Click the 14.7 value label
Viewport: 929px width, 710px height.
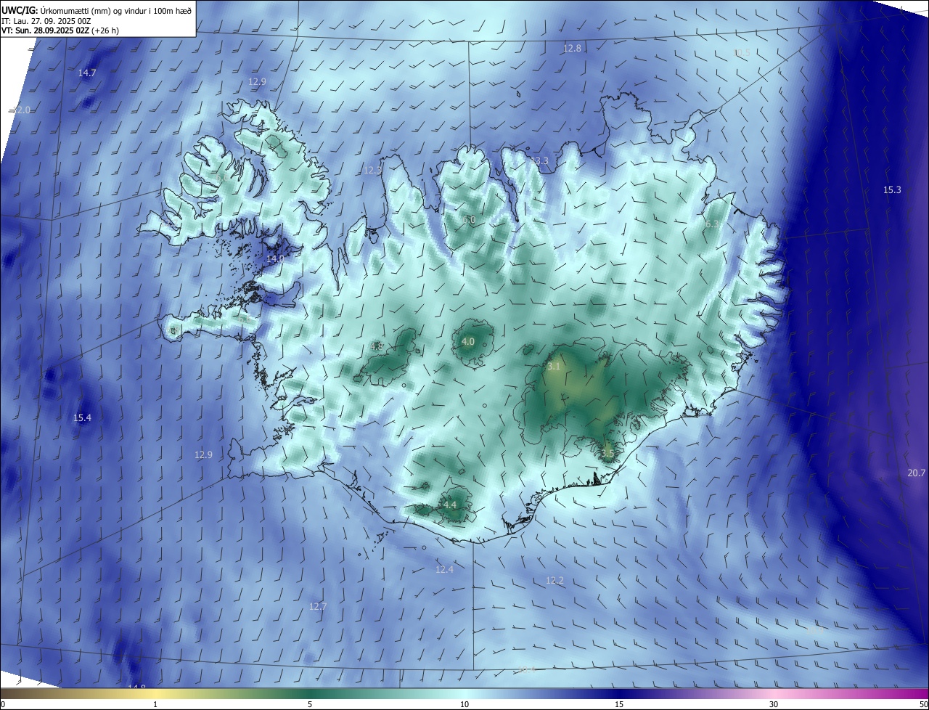87,73
